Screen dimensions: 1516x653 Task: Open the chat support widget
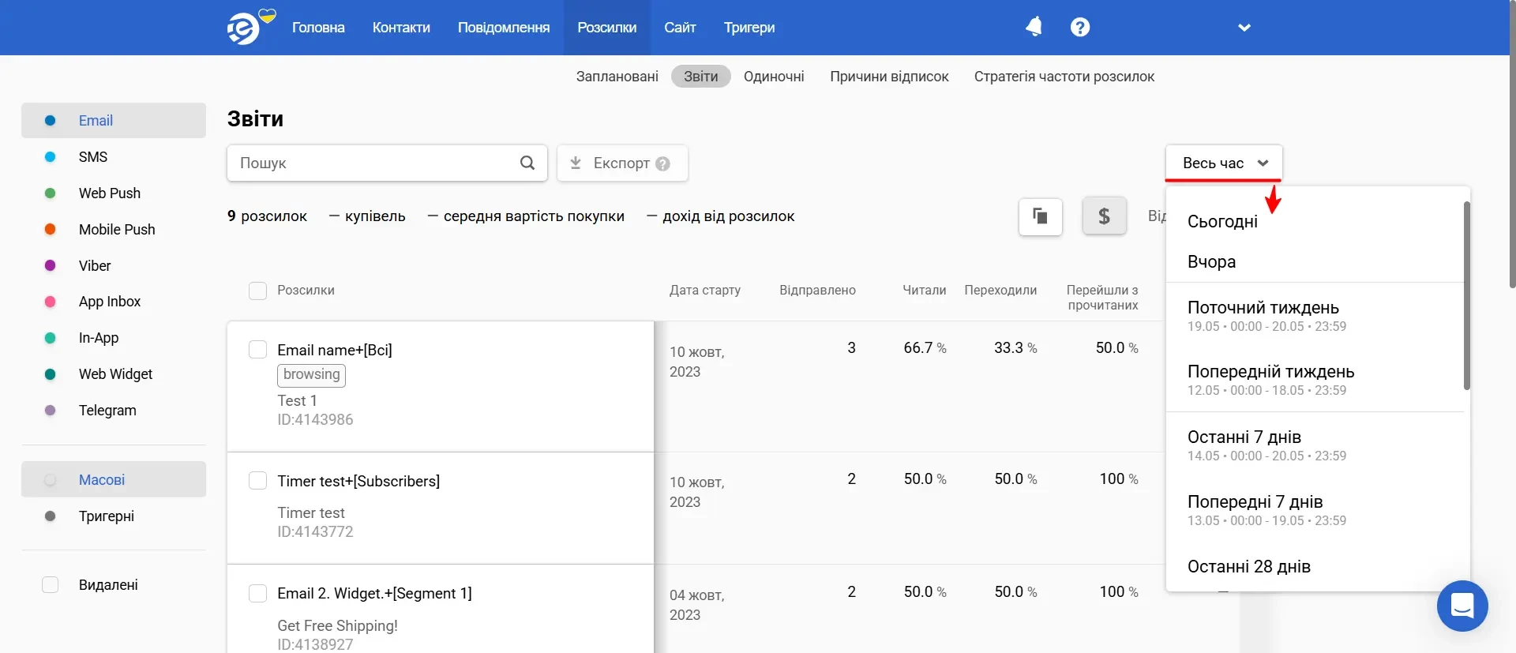pyautogui.click(x=1462, y=606)
